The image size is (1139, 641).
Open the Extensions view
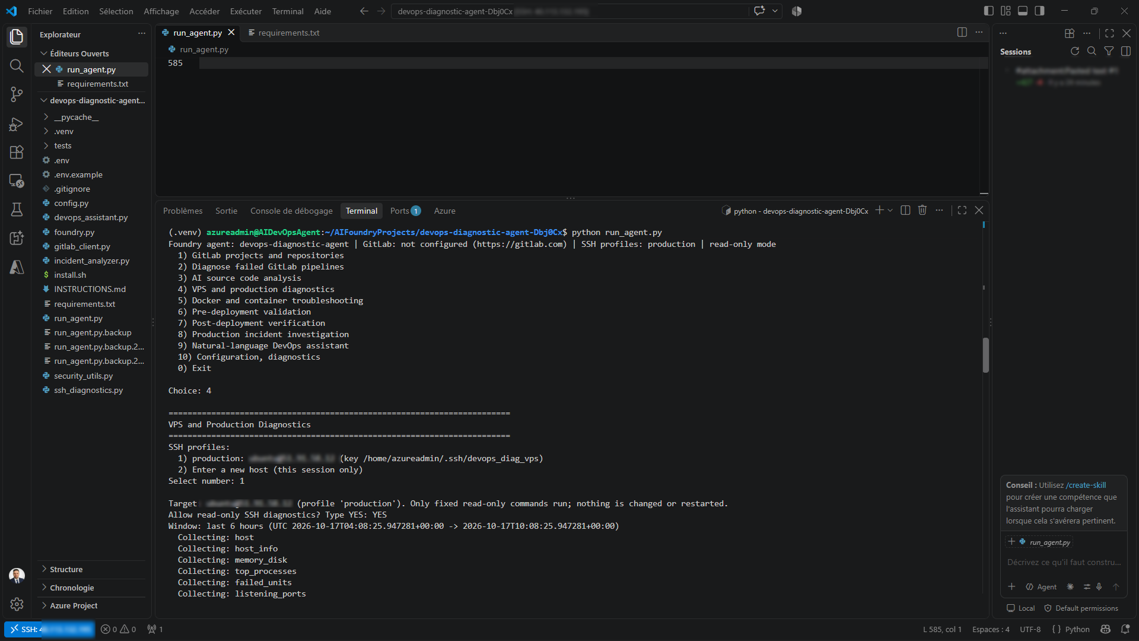click(17, 152)
